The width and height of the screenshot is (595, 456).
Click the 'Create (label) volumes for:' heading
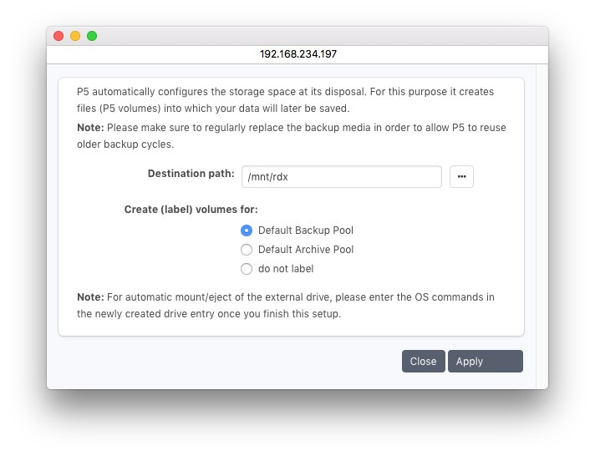click(x=191, y=210)
